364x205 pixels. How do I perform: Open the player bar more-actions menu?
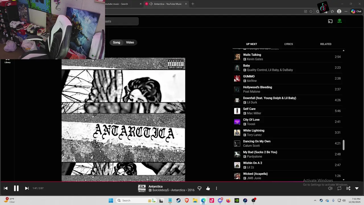pyautogui.click(x=216, y=188)
